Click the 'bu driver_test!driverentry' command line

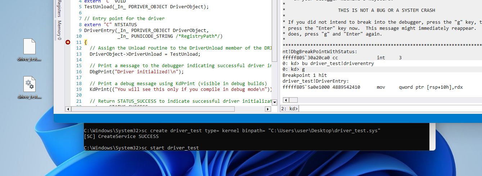click(328, 64)
